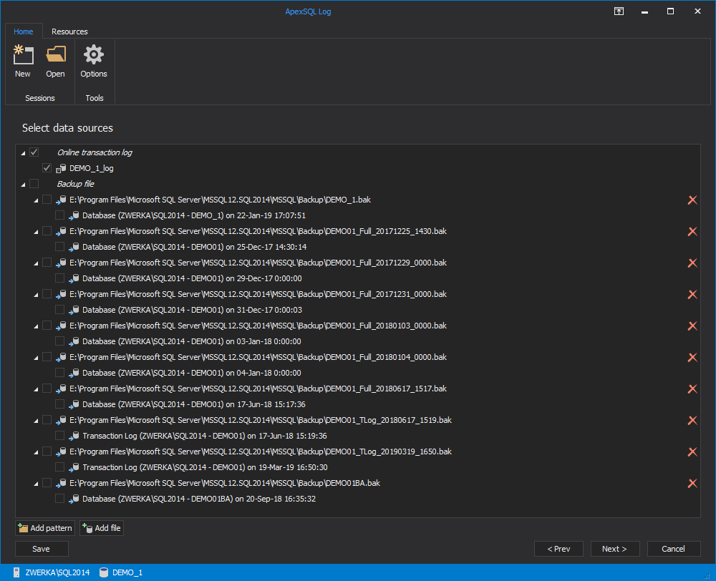Tick Transaction Log on 17-Jun-18 15:19:36 checkbox

pos(59,436)
